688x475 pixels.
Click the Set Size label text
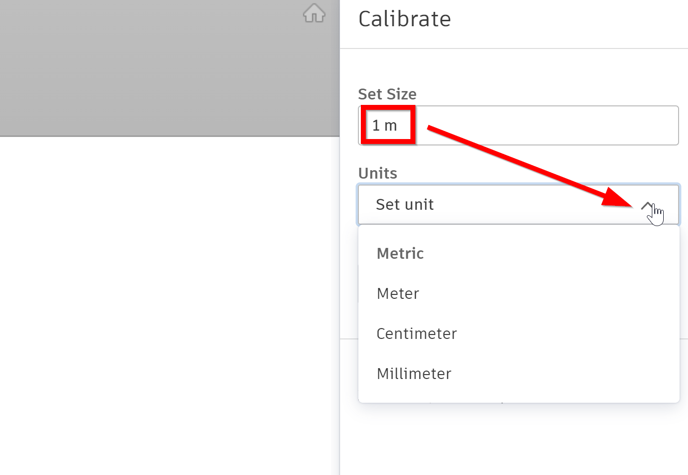387,94
